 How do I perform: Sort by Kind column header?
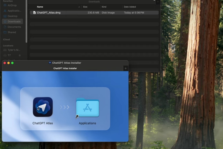104,7
